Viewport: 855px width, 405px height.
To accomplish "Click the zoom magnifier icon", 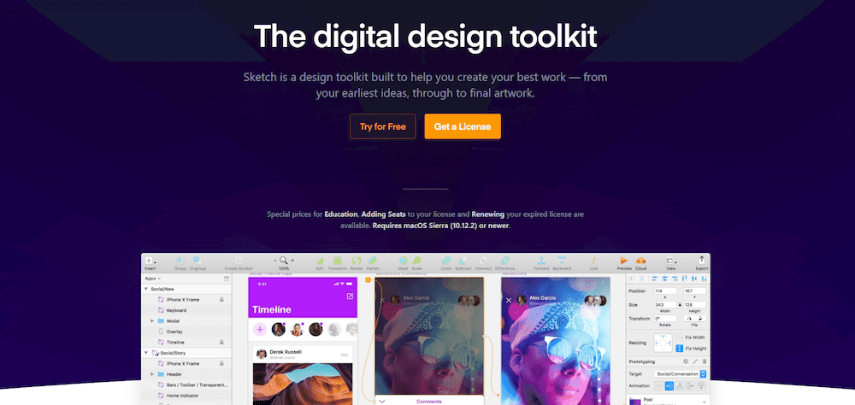I will click(x=284, y=261).
